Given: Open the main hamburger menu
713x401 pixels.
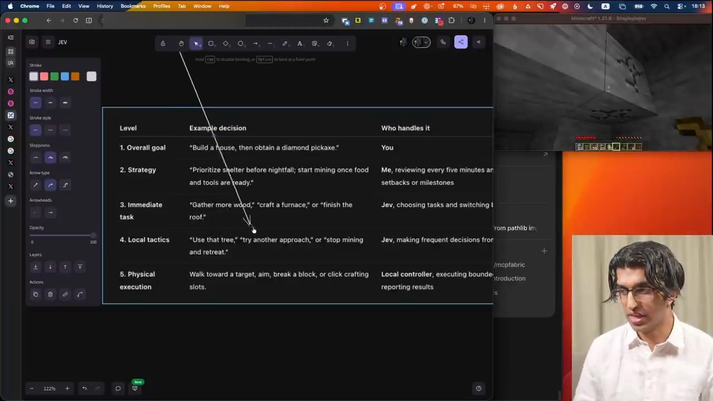Looking at the screenshot, I should click(48, 42).
